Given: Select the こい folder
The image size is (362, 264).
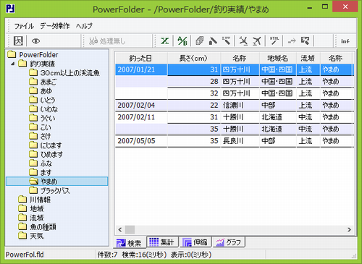Looking at the screenshot, I should [40, 127].
